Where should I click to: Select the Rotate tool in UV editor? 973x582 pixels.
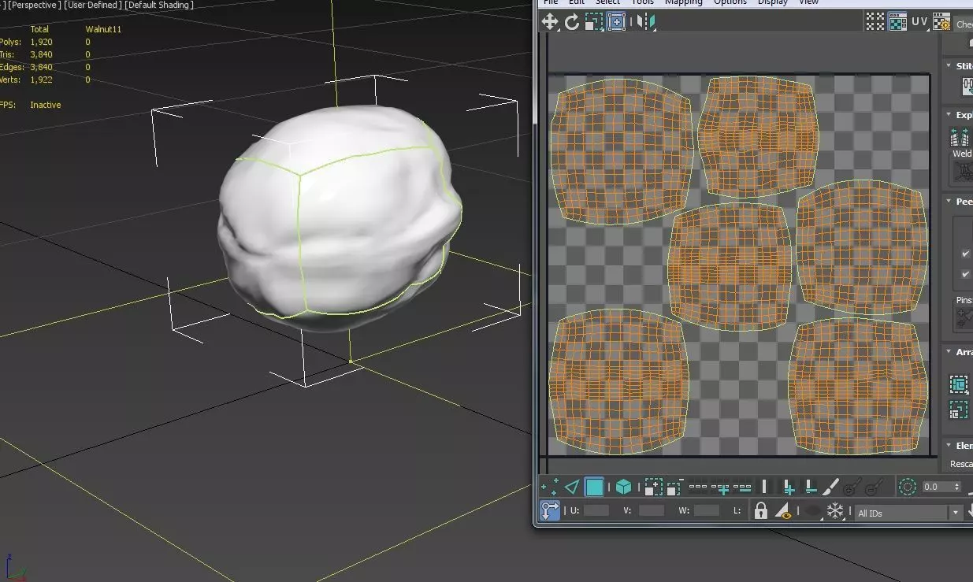[571, 21]
